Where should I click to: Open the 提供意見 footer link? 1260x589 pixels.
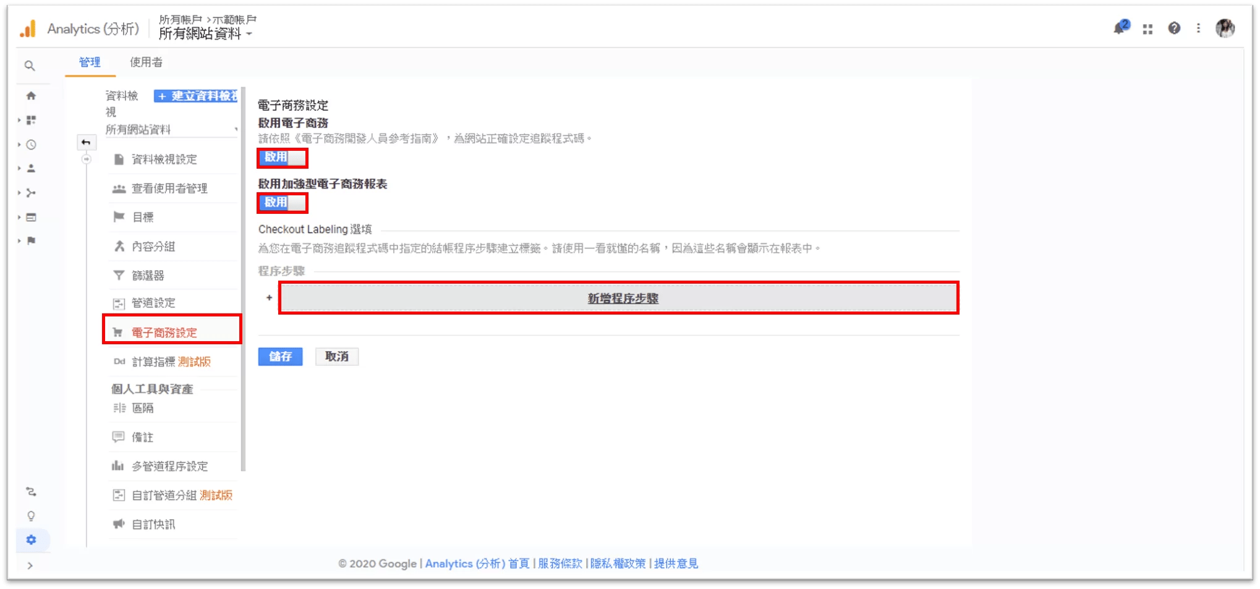676,563
